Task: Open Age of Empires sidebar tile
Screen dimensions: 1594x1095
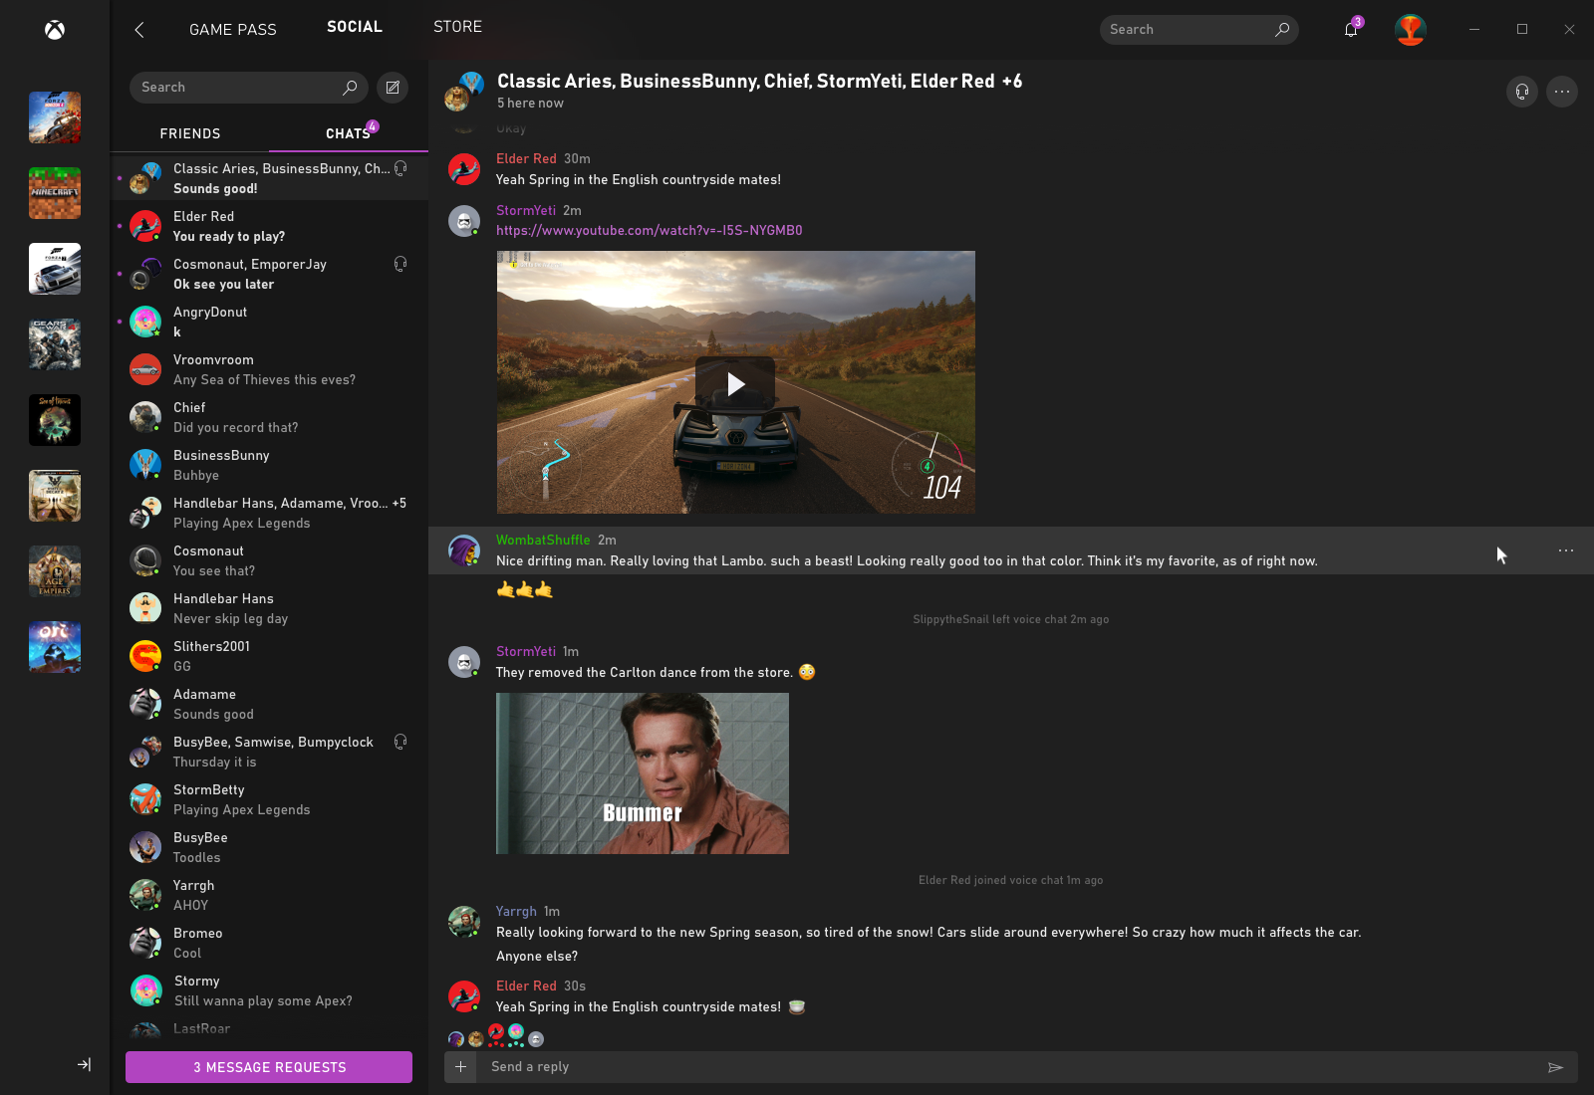Action: point(55,571)
